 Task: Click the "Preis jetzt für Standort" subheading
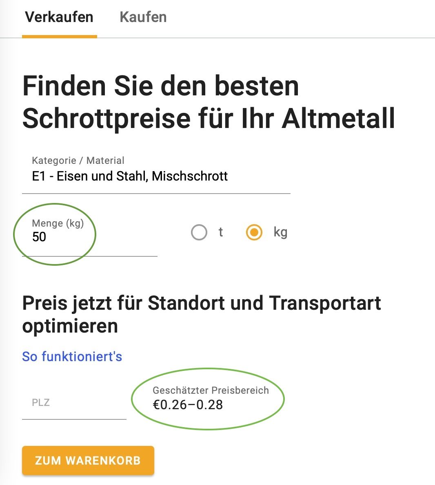click(202, 303)
